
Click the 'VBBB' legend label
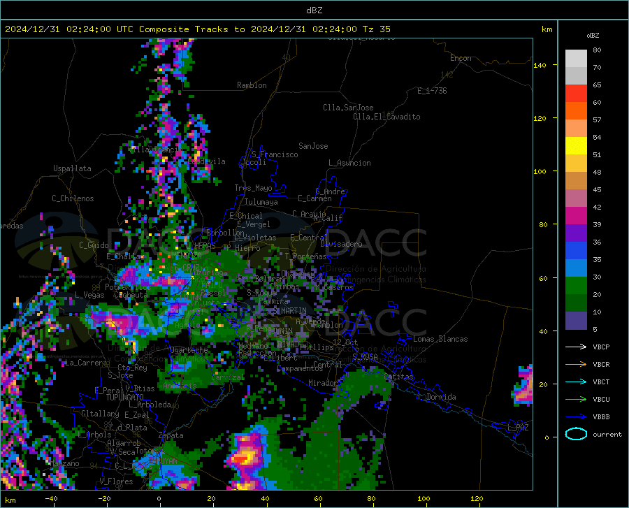[601, 417]
